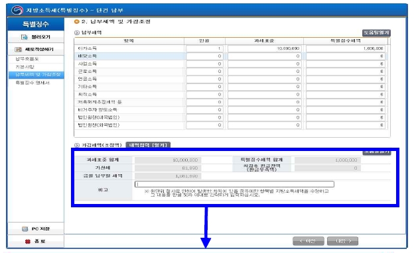
Task: Click 사업소득 특별징수세액 field
Action: pos(346,64)
